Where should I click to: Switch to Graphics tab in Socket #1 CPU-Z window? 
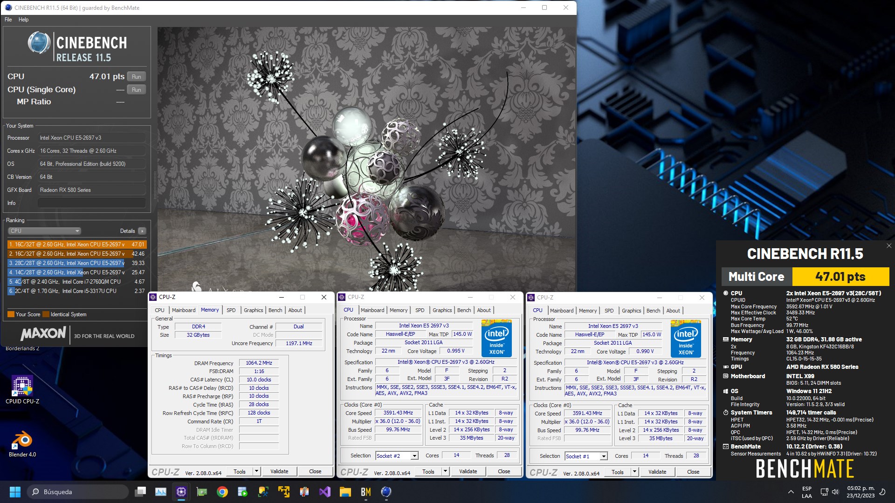[632, 311]
